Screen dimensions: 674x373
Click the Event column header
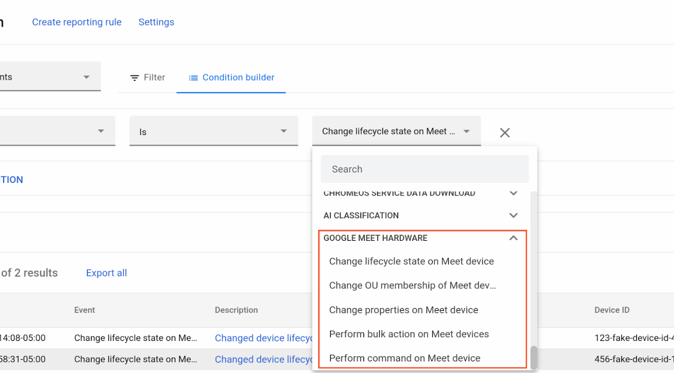[x=84, y=310]
